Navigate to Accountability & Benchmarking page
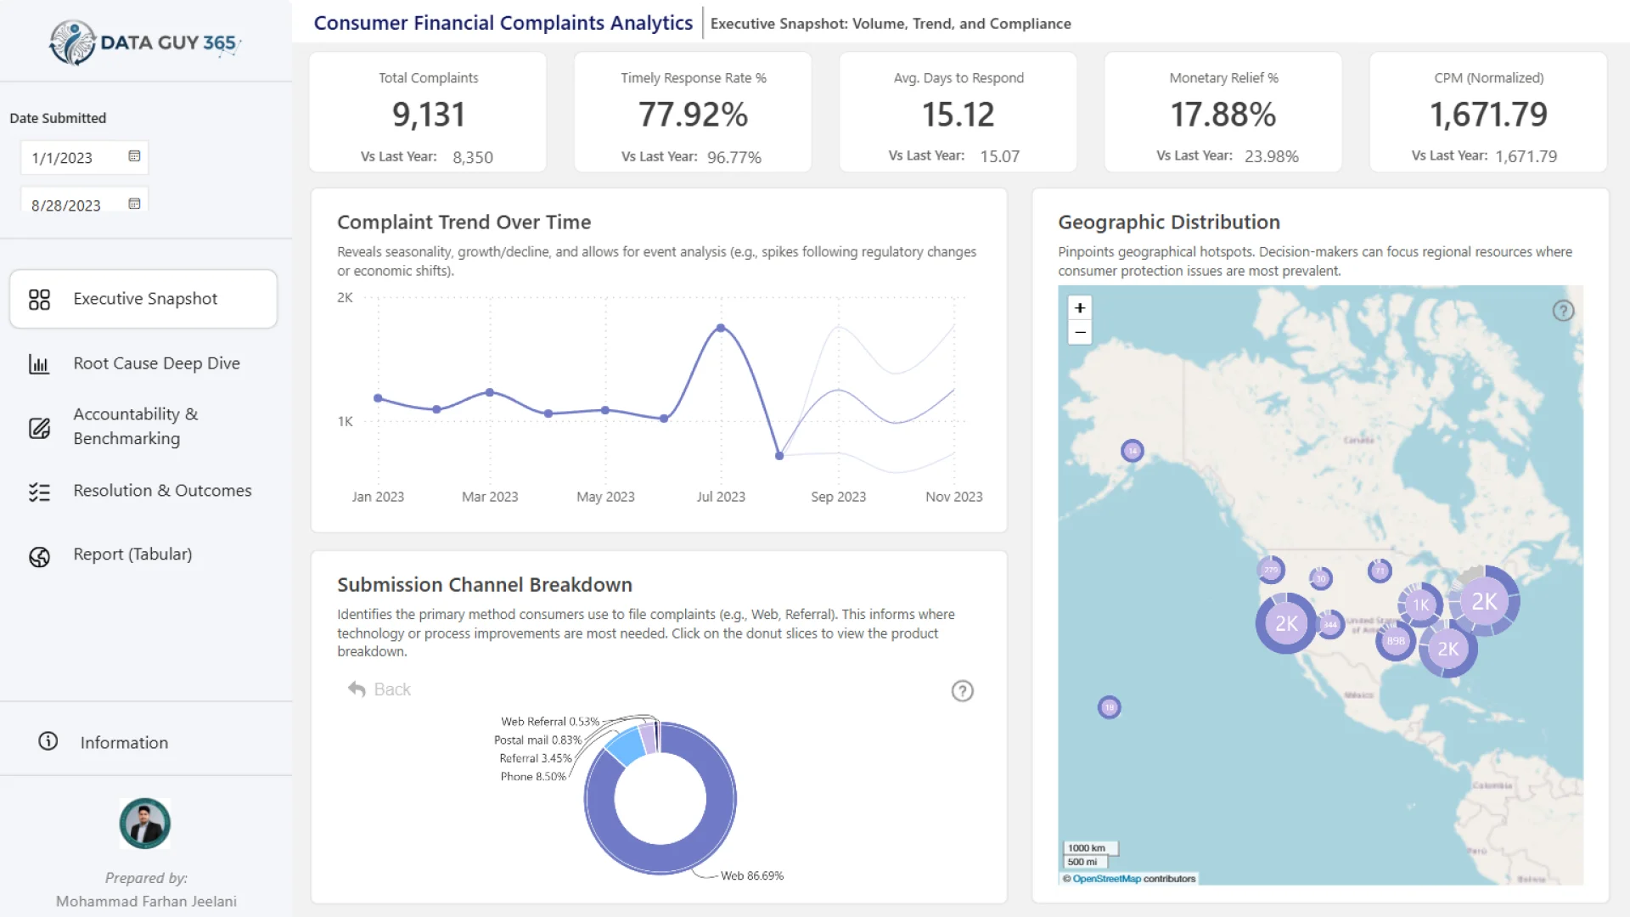1630x917 pixels. click(136, 426)
